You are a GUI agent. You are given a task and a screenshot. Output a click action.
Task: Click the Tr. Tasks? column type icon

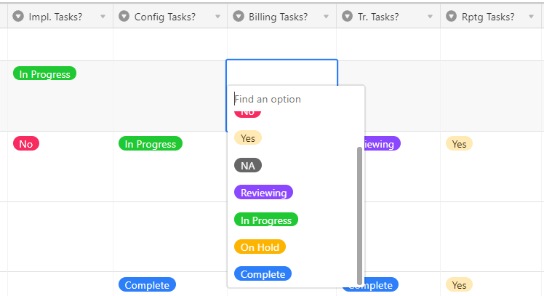tap(348, 16)
